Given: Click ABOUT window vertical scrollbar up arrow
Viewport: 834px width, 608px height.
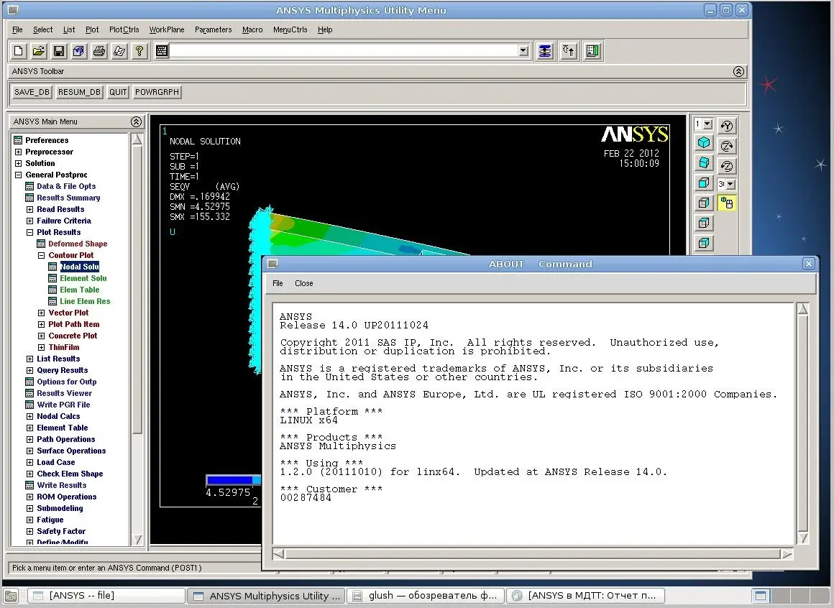Looking at the screenshot, I should click(802, 309).
